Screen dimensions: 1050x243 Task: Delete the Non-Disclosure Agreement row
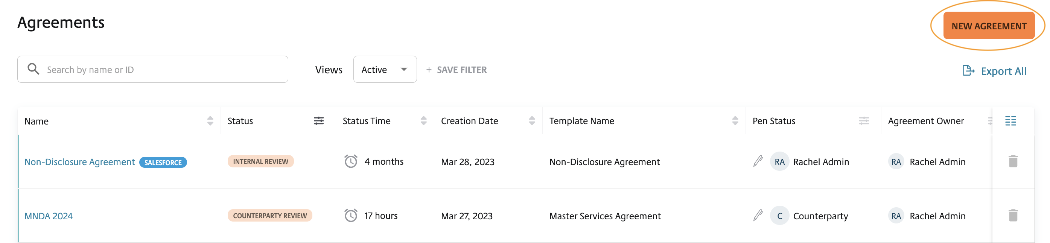click(x=1013, y=161)
